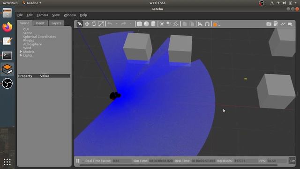Viewport: 300px width, 169px height.
Task: Open the Edit menu
Action: click(30, 15)
